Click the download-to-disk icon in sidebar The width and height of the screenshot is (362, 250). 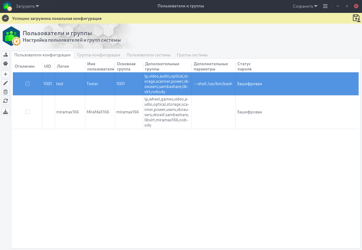click(x=6, y=112)
